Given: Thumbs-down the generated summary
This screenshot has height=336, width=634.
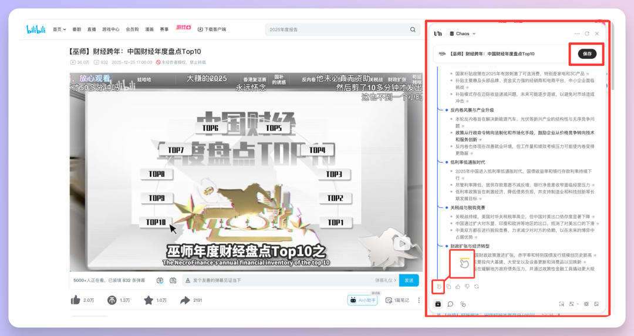Looking at the screenshot, I should point(467,287).
